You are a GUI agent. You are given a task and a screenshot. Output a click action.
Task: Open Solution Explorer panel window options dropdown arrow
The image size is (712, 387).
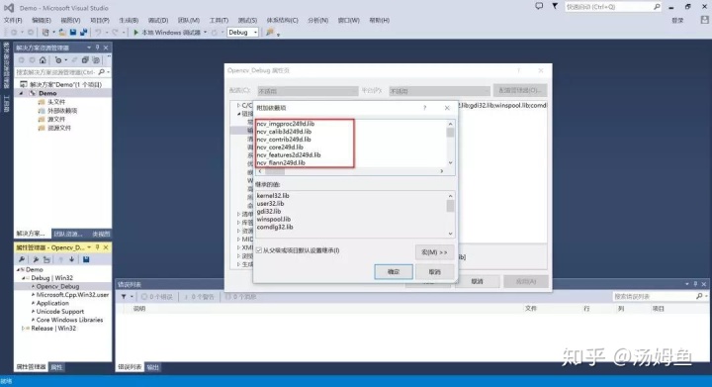click(89, 48)
